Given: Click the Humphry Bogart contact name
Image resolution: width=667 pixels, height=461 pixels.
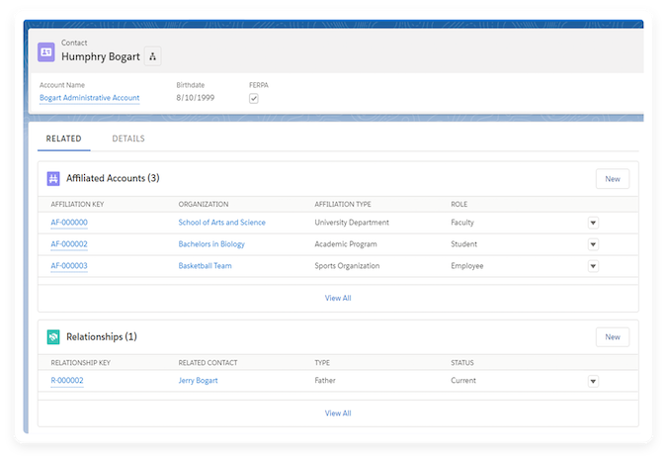Looking at the screenshot, I should pos(101,56).
